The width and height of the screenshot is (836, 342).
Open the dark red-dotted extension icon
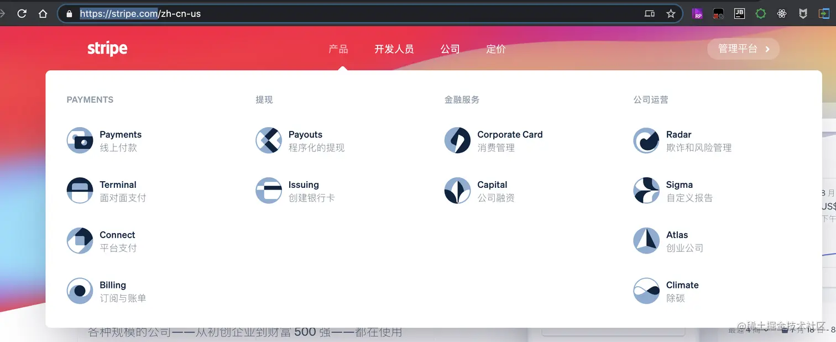tap(718, 14)
